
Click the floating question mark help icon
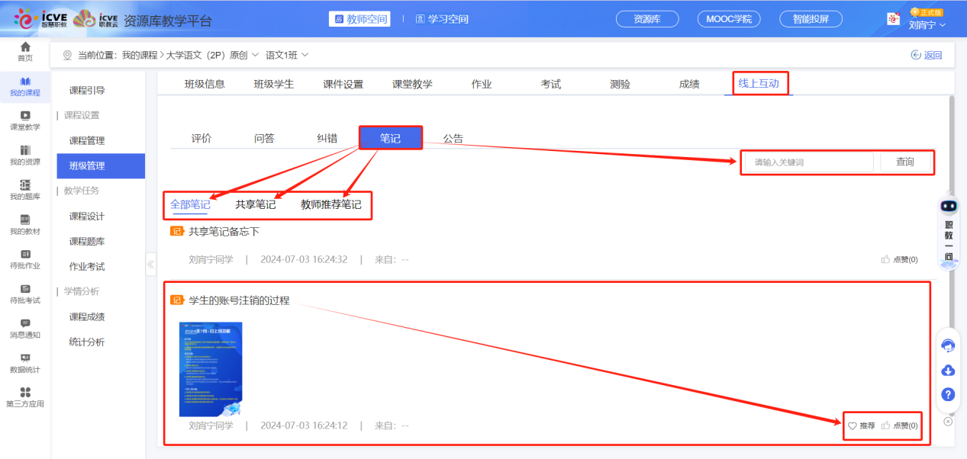point(947,395)
